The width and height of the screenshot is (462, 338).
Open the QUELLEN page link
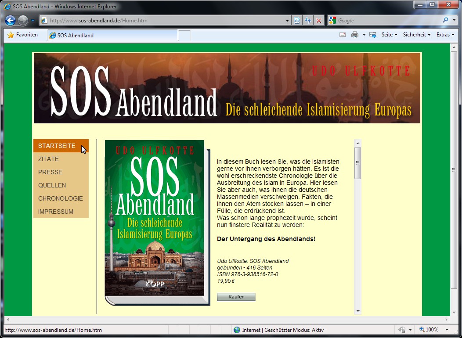61,186
